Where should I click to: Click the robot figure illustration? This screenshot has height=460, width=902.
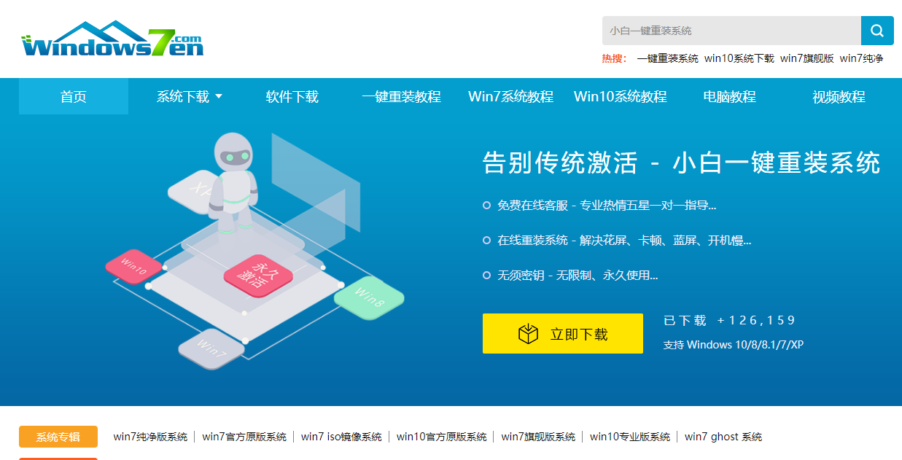(x=233, y=179)
